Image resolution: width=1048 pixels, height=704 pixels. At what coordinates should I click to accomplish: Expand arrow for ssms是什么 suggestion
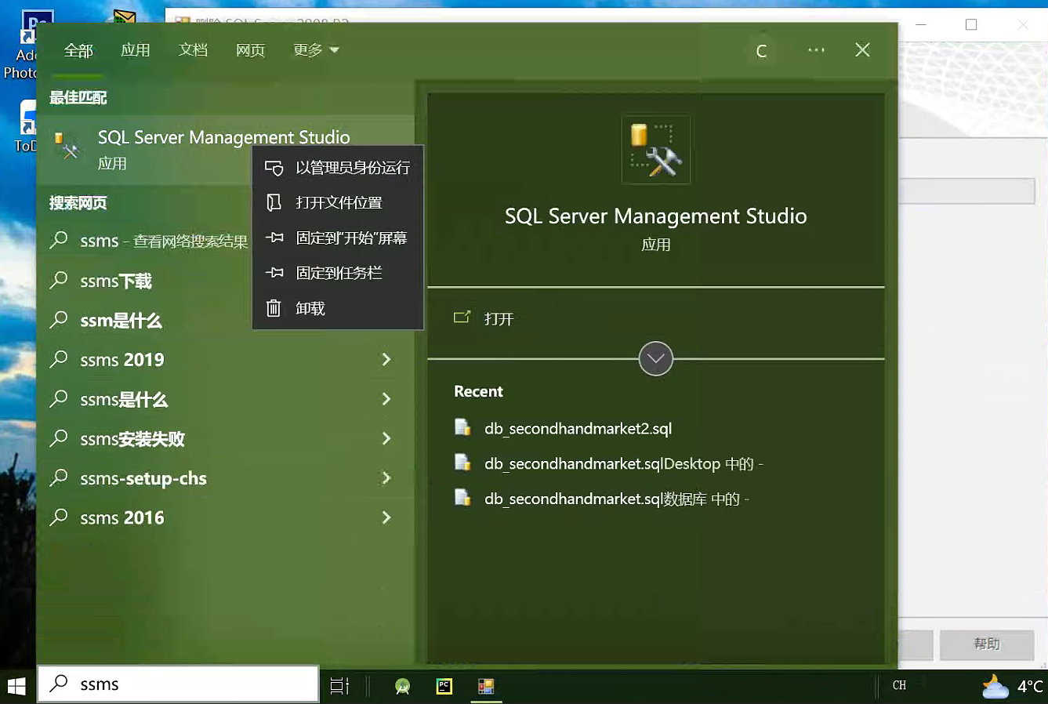386,399
